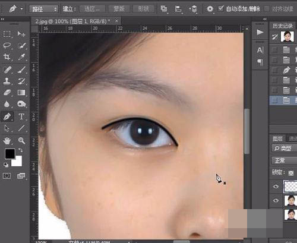This screenshot has height=243, width=297.
Task: Open pen gear options
Action: pos(210,9)
